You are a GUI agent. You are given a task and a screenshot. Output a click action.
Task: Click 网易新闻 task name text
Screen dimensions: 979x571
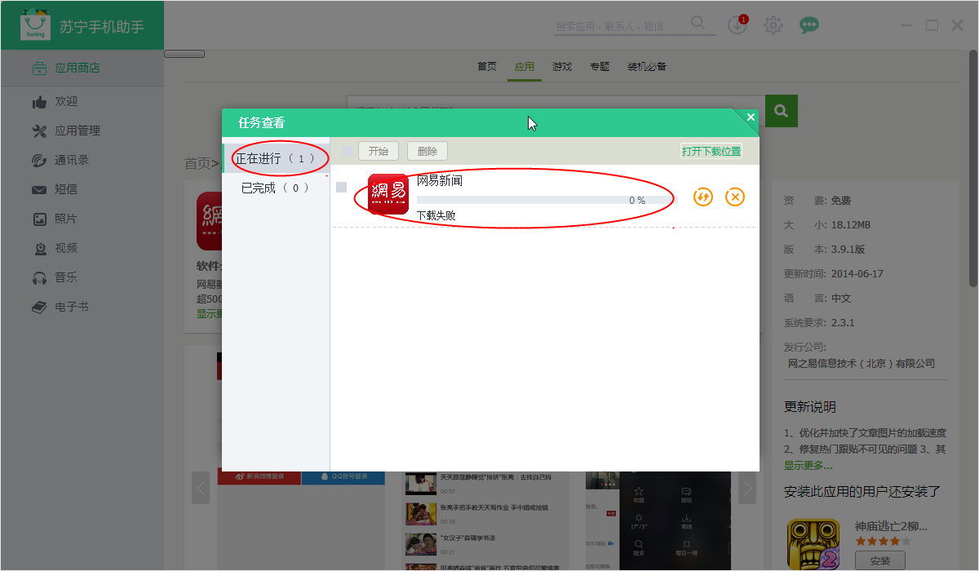click(440, 180)
